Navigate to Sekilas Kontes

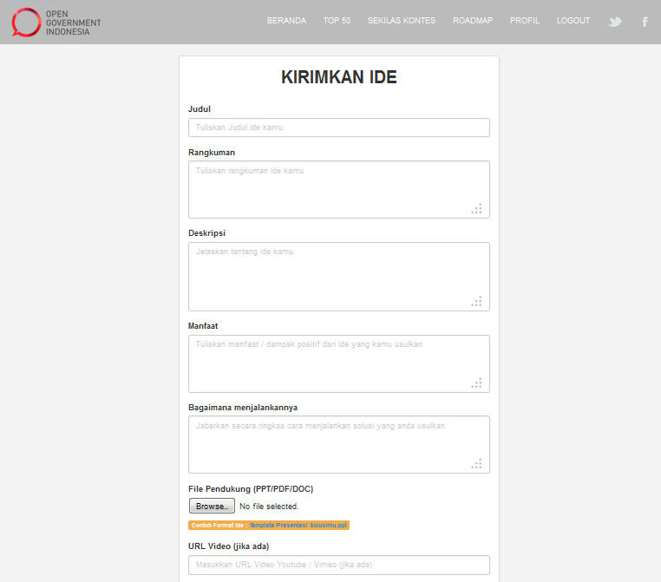pyautogui.click(x=401, y=21)
